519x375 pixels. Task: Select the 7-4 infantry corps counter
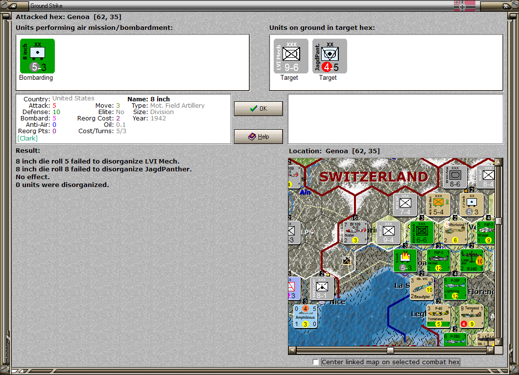point(405,205)
